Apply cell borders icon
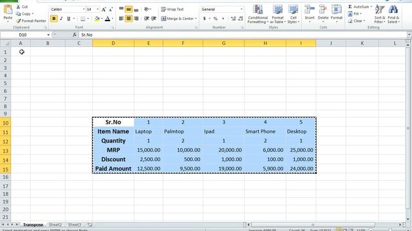Viewport: 412px width, 231px height. tap(83, 19)
